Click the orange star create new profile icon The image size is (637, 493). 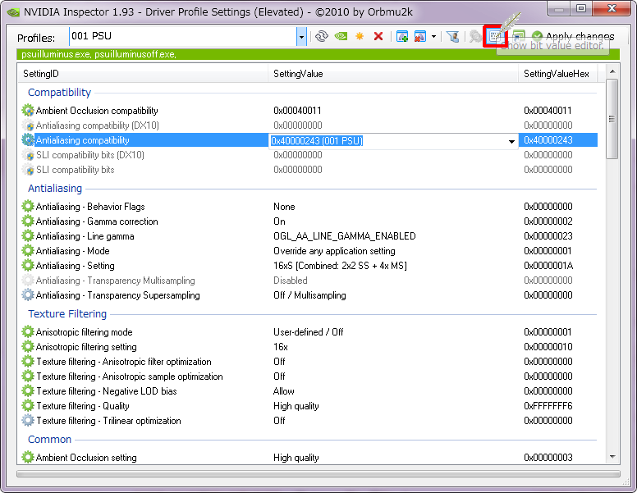360,37
